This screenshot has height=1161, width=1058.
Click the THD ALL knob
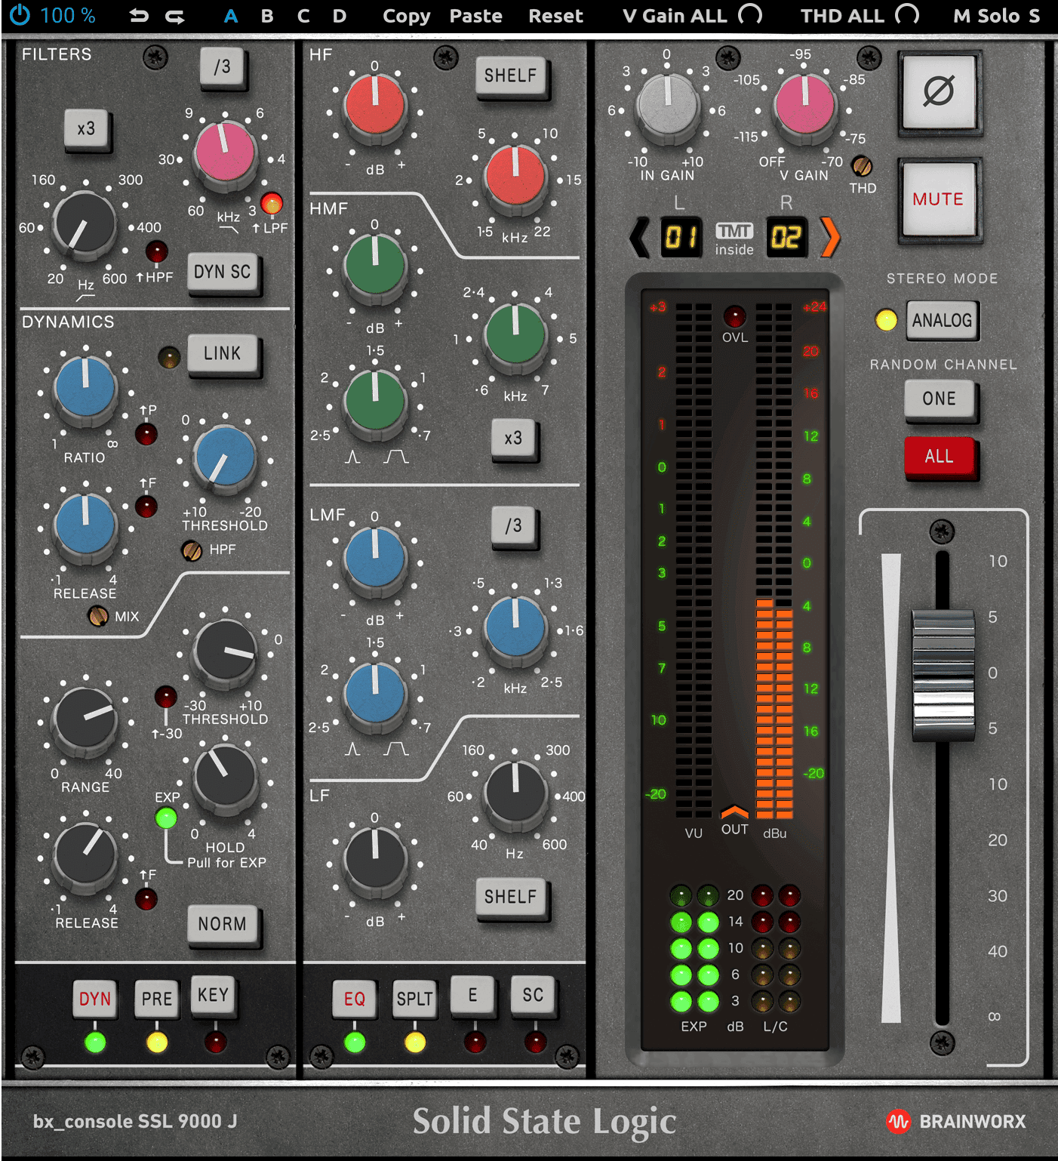(907, 14)
